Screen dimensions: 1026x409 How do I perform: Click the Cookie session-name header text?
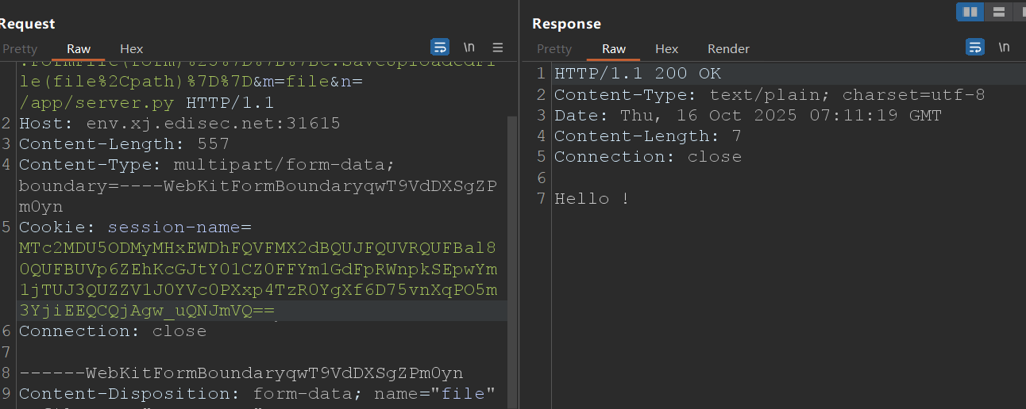[x=135, y=228]
